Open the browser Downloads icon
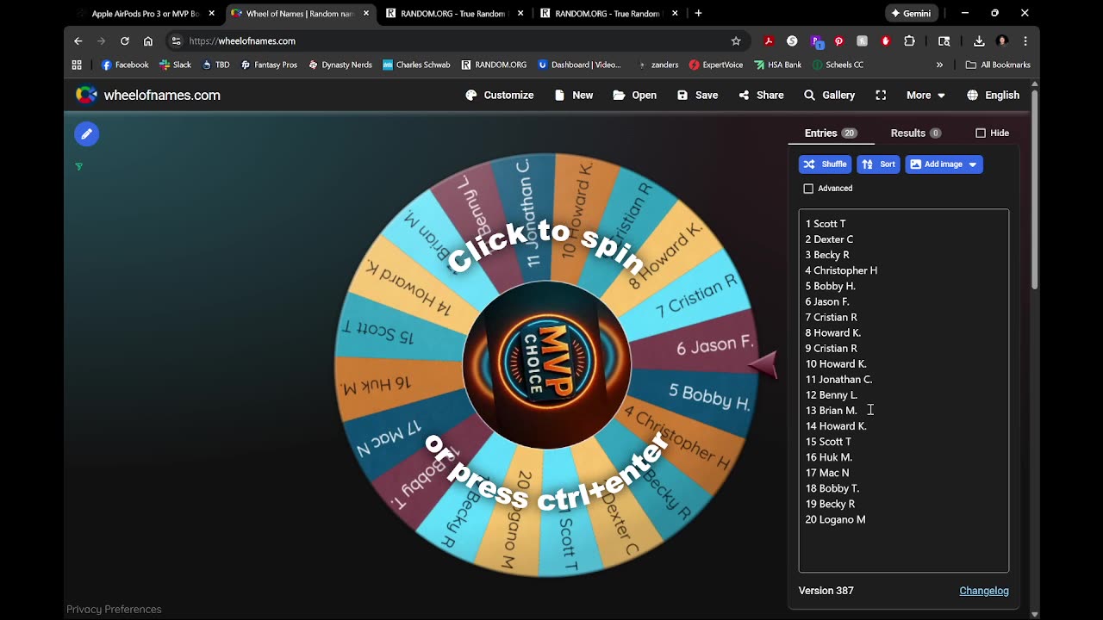The height and width of the screenshot is (620, 1103). click(979, 40)
